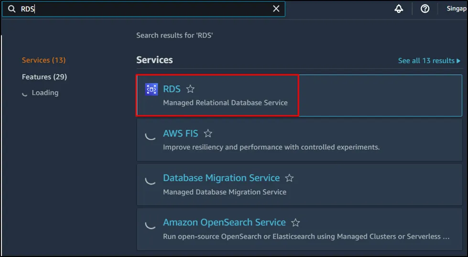Star the Database Migration Service
468x257 pixels.
[289, 178]
